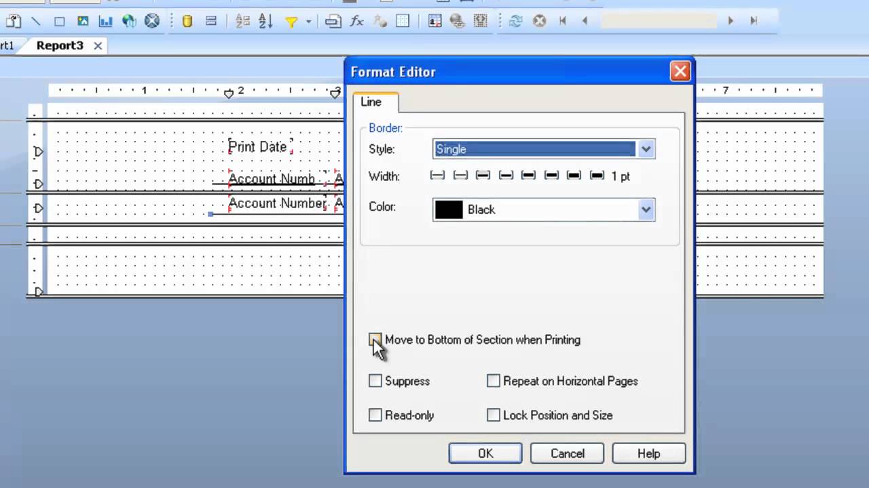Close the Format Editor dialog
This screenshot has width=869, height=488.
pos(680,71)
